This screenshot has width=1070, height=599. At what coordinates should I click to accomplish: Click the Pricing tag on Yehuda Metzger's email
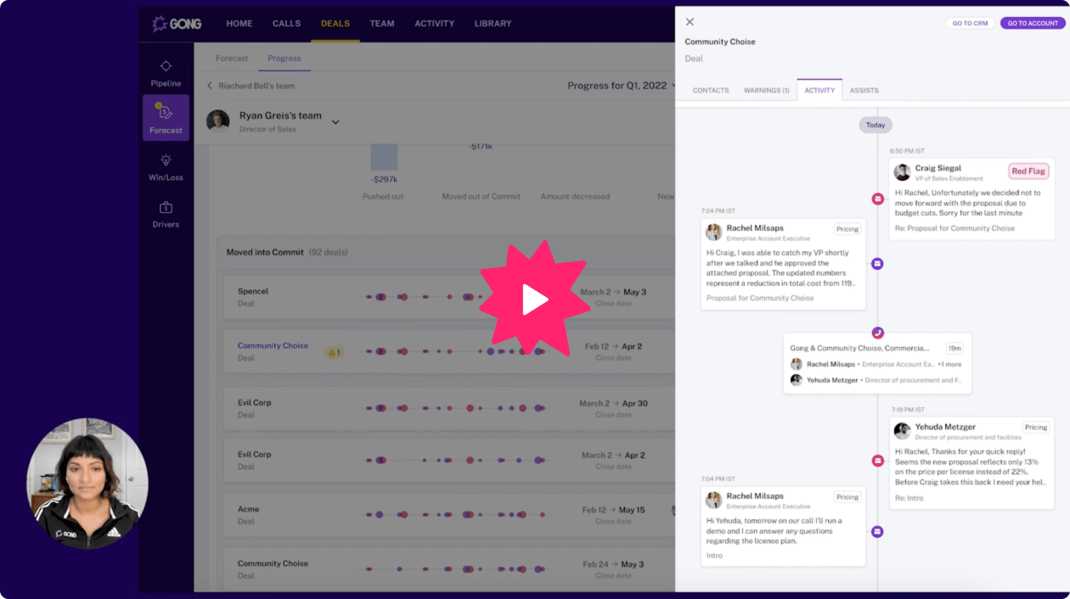1036,428
